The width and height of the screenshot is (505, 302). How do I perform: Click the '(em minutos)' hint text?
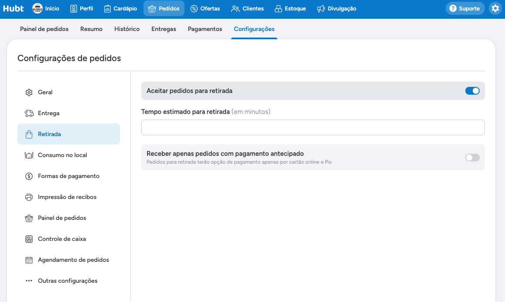coord(251,112)
